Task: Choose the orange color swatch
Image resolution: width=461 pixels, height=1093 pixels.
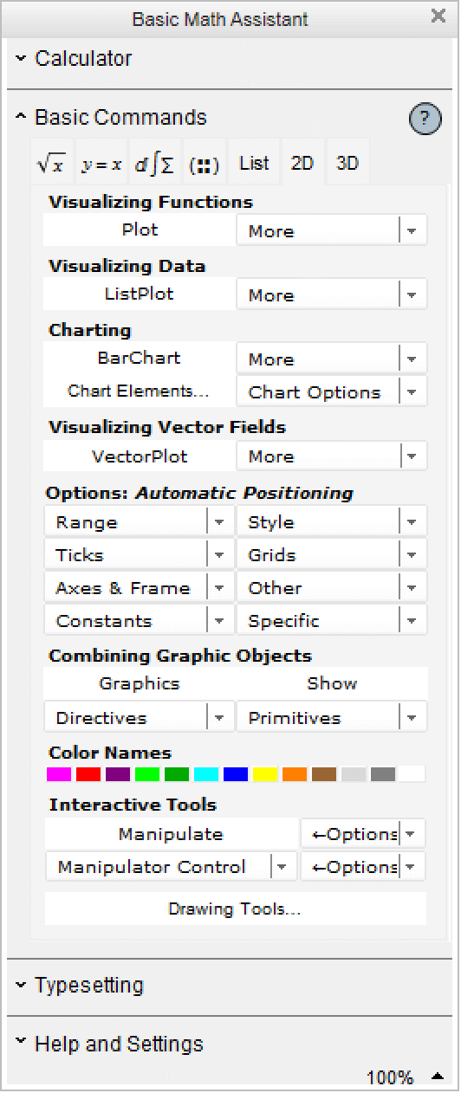Action: [x=295, y=774]
